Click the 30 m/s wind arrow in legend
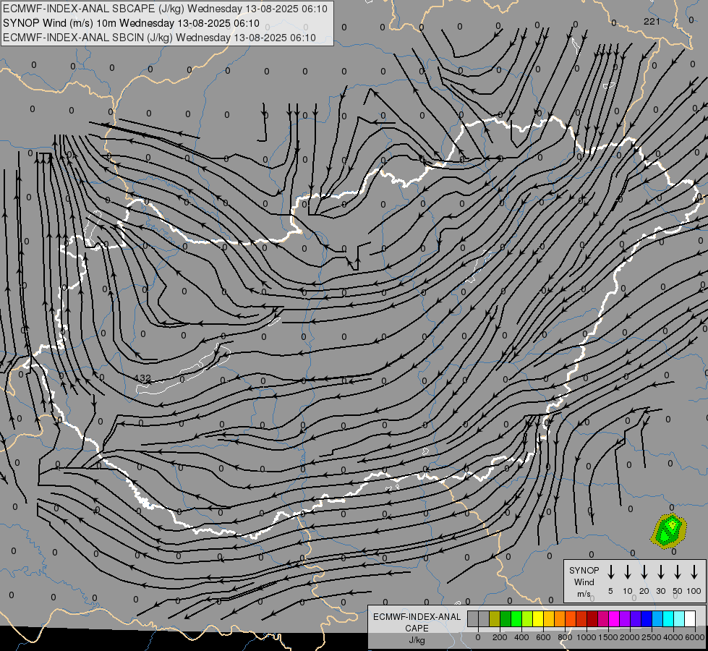 coord(660,572)
